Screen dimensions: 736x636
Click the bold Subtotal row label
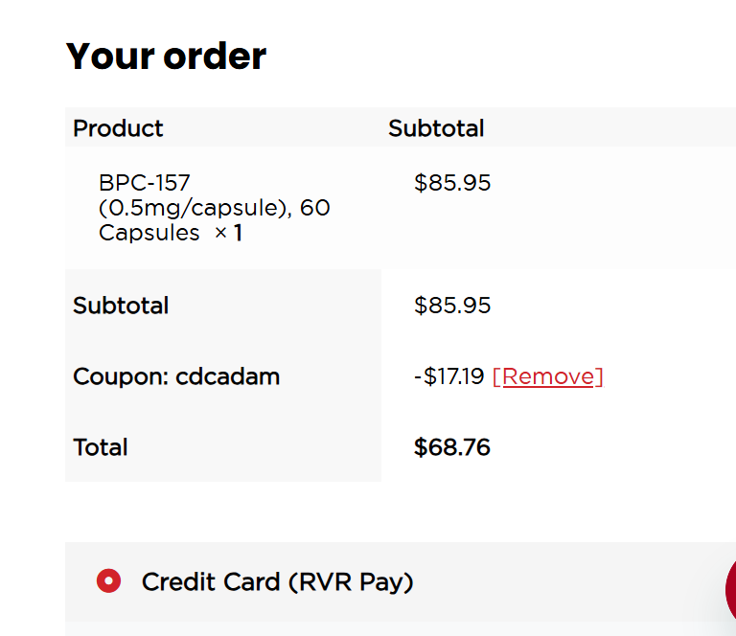[121, 306]
